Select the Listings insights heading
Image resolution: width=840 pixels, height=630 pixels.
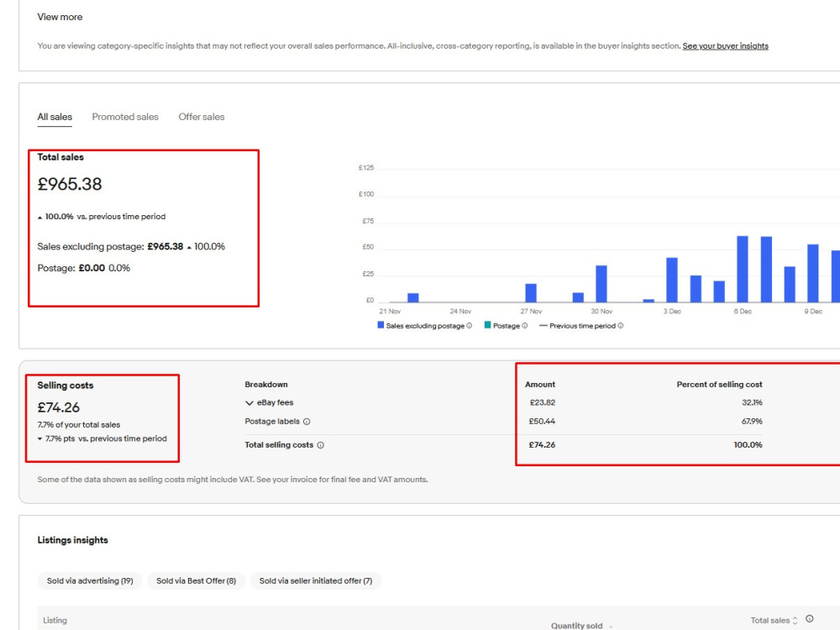[x=73, y=540]
